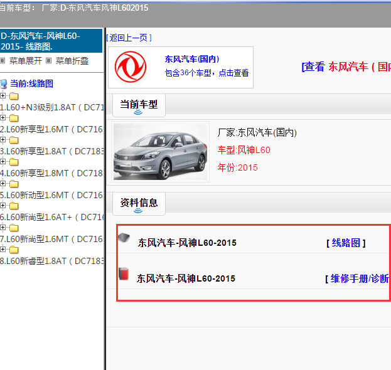Click the 菜单展开 list icon
Screen dimensions: 391x370
pos(3,61)
